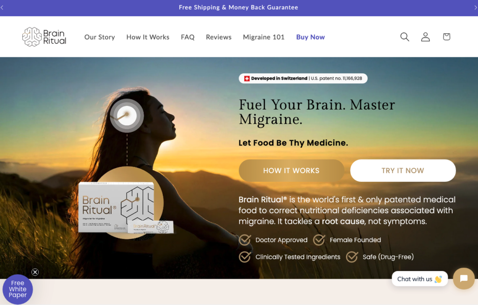
Task: Open the shopping cart icon
Action: pyautogui.click(x=446, y=37)
